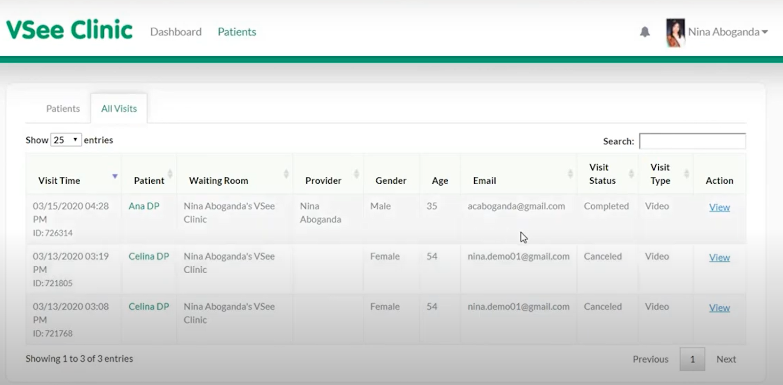
Task: Switch to the Patients tab
Action: [x=63, y=108]
